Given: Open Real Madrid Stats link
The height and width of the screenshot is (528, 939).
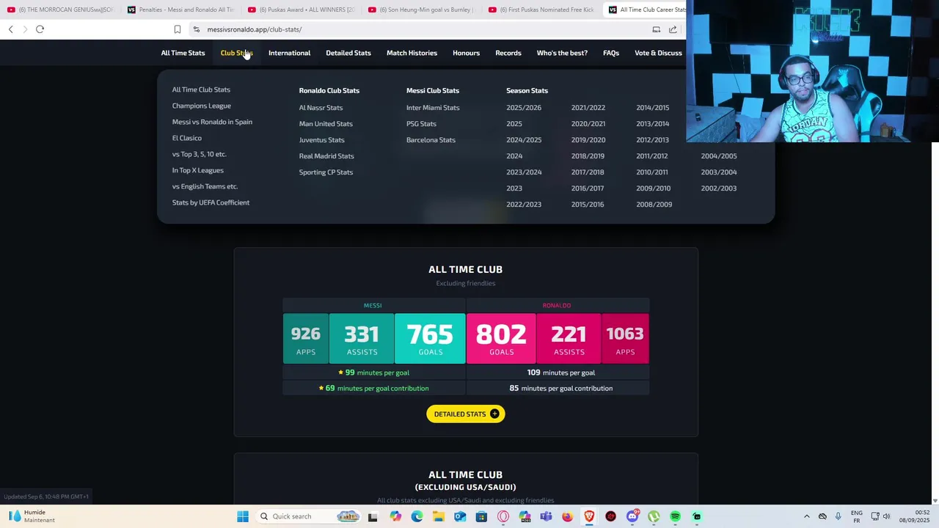Looking at the screenshot, I should [x=326, y=156].
